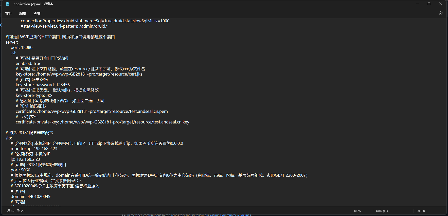Viewport: 448px width, 216px height.
Task: Click the #stat-view-servlet.url-pattern comment line
Action: tap(65, 26)
